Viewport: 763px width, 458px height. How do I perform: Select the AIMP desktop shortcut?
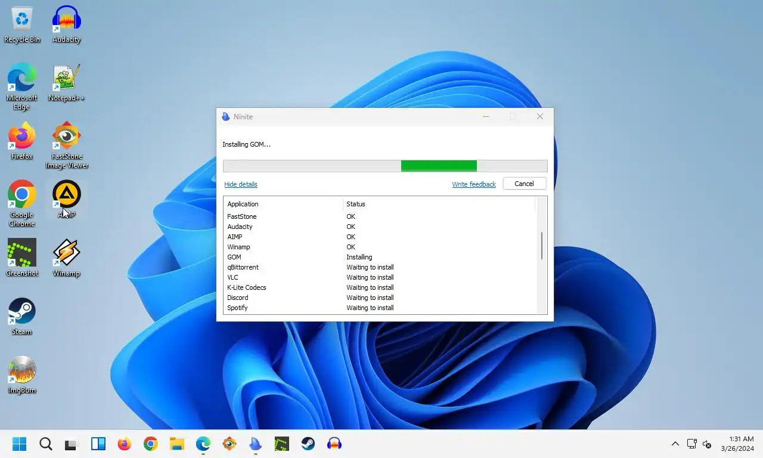click(x=66, y=200)
